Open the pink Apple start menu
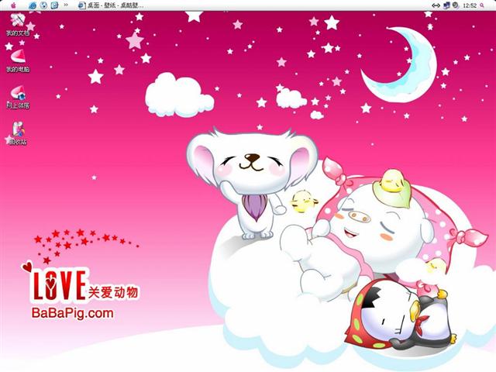This screenshot has width=496, height=372. [x=13, y=5]
